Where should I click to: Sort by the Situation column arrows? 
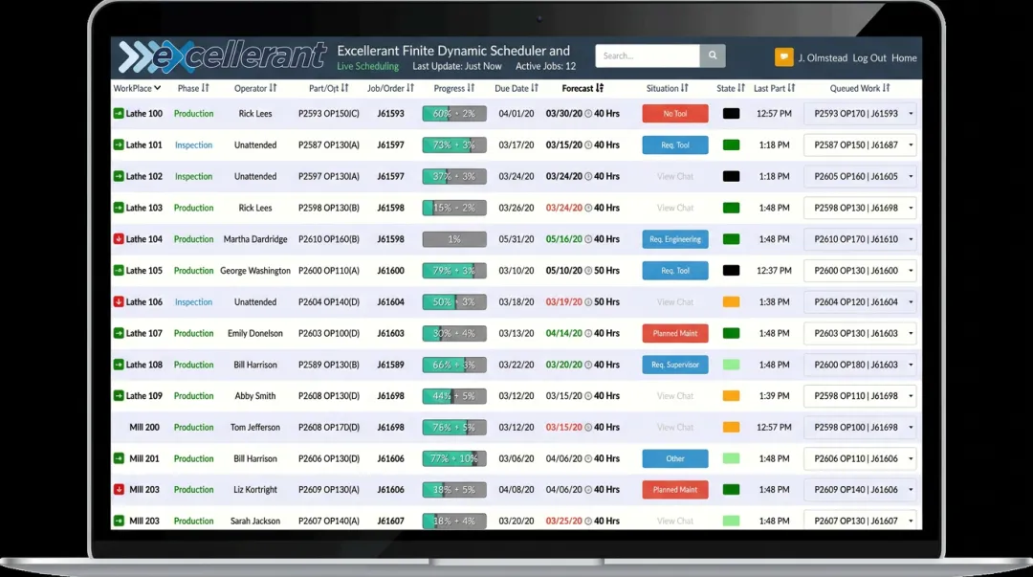click(685, 88)
